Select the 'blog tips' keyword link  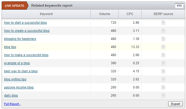10,47
